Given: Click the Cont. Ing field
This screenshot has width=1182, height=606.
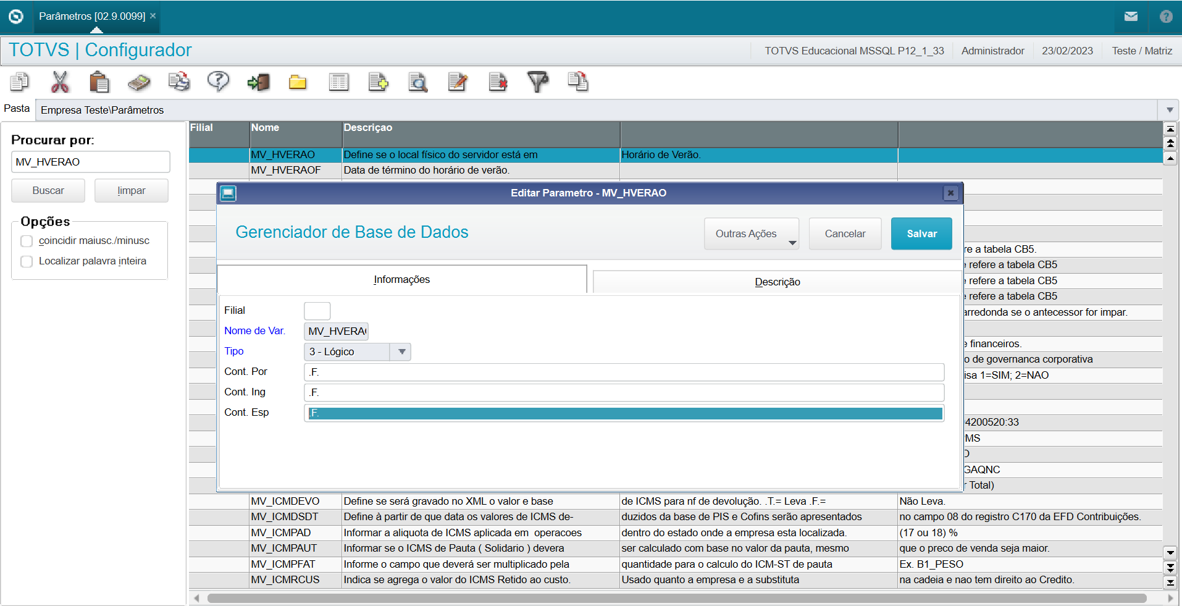Looking at the screenshot, I should coord(624,392).
